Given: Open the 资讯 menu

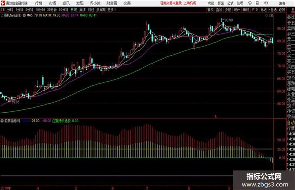Looking at the screenshot, I should pos(66,3).
